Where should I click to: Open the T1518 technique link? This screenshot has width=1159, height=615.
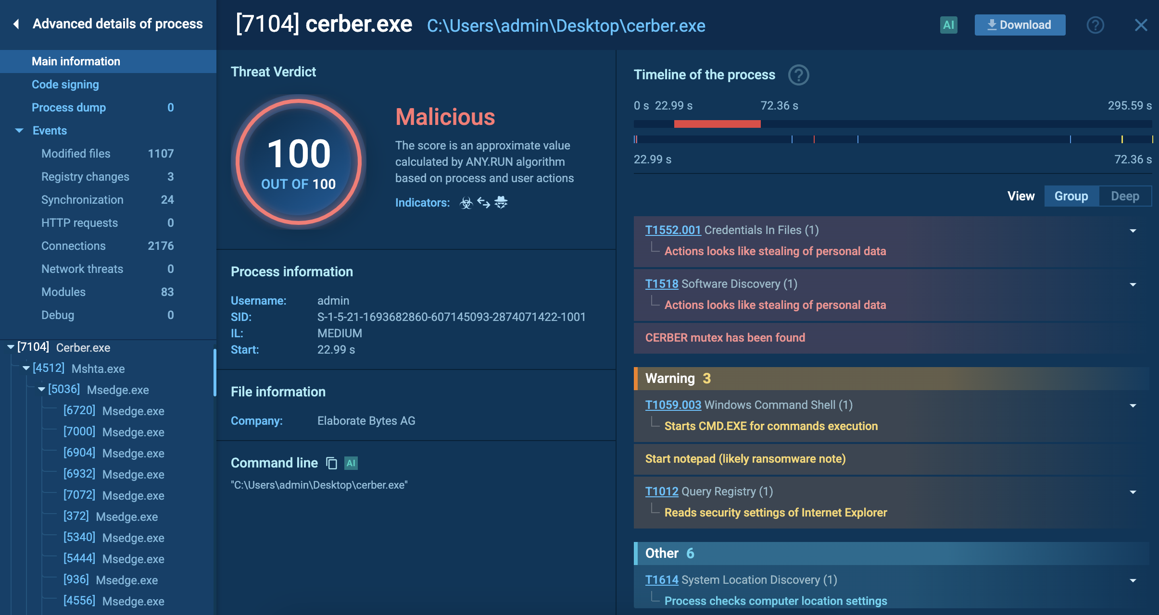coord(662,284)
